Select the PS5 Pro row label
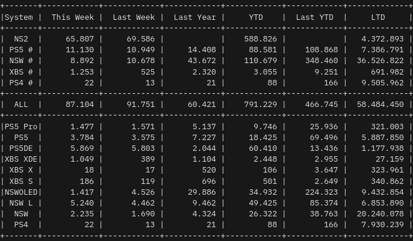This screenshot has width=413, height=241. pos(21,127)
